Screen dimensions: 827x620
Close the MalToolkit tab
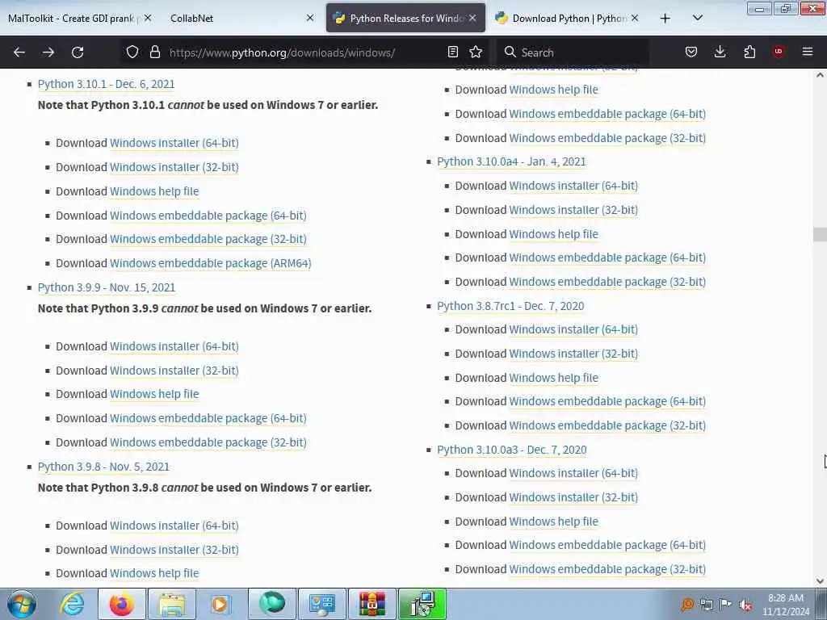pyautogui.click(x=148, y=18)
